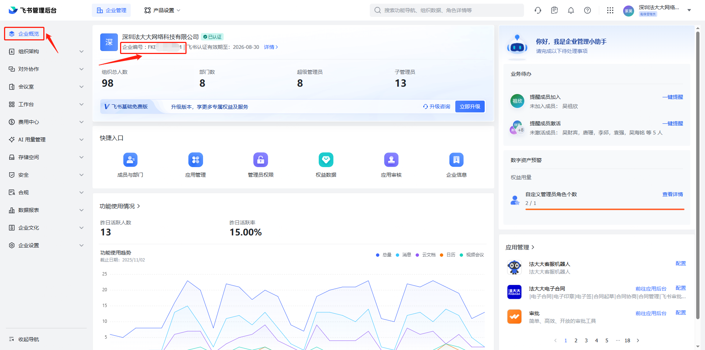Click 一键提醒 for 提醒成员激活
The height and width of the screenshot is (350, 705).
coord(673,123)
